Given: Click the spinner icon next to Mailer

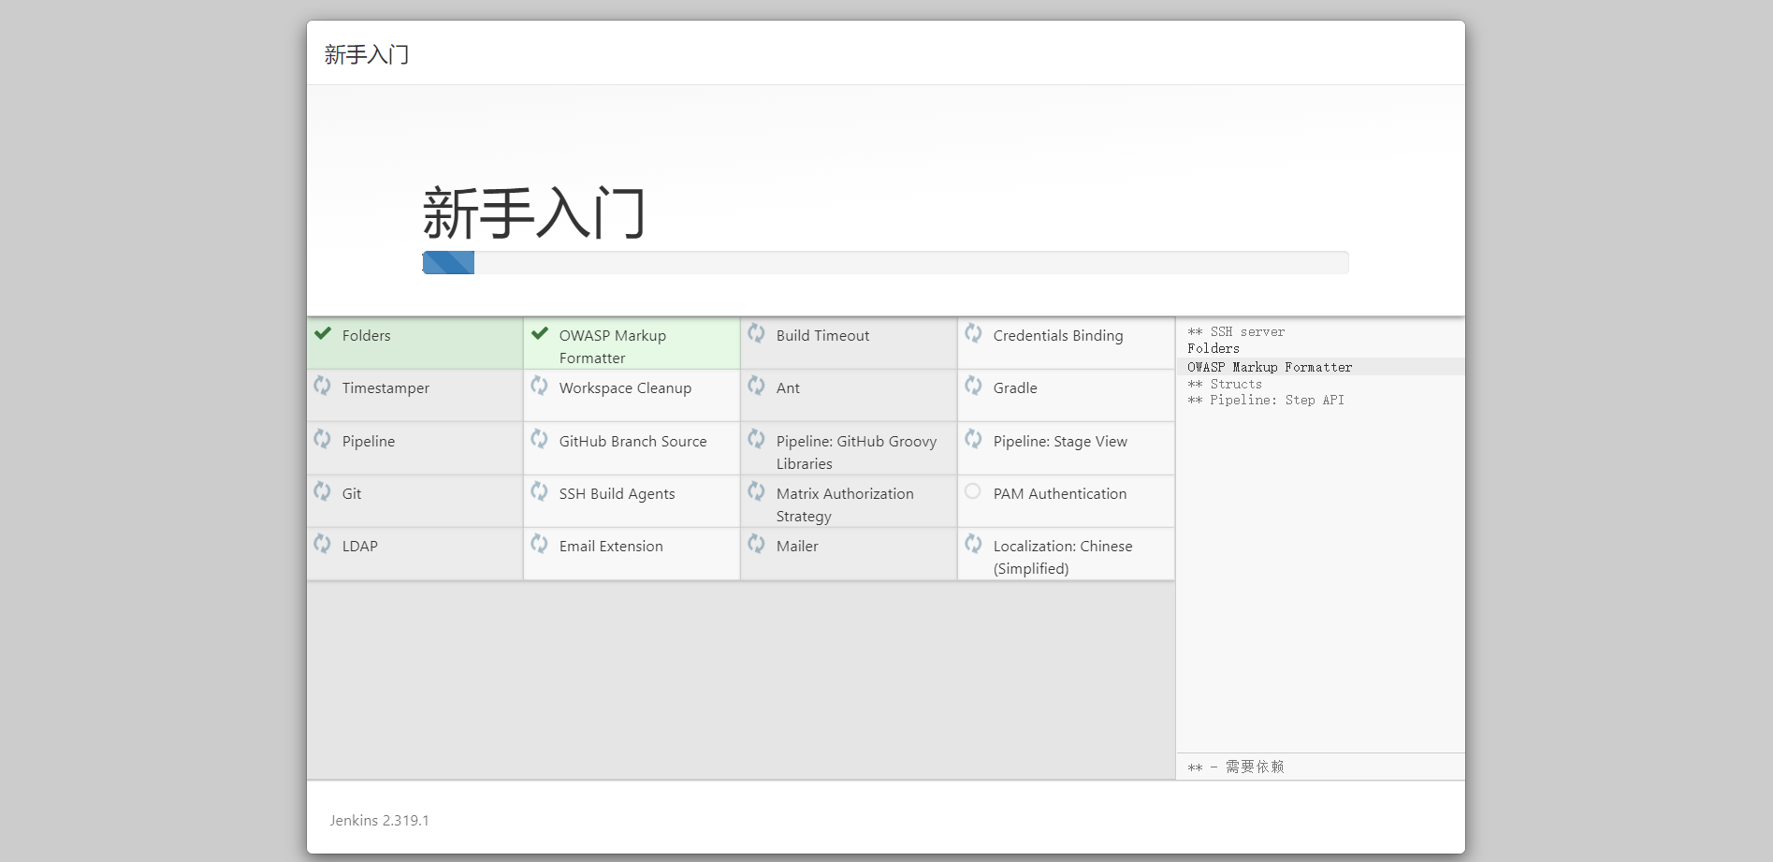Looking at the screenshot, I should pyautogui.click(x=756, y=543).
